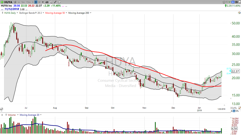Click the volume scale bottom arrow near 0.00
Screen dimensions: 241x135
230,134
